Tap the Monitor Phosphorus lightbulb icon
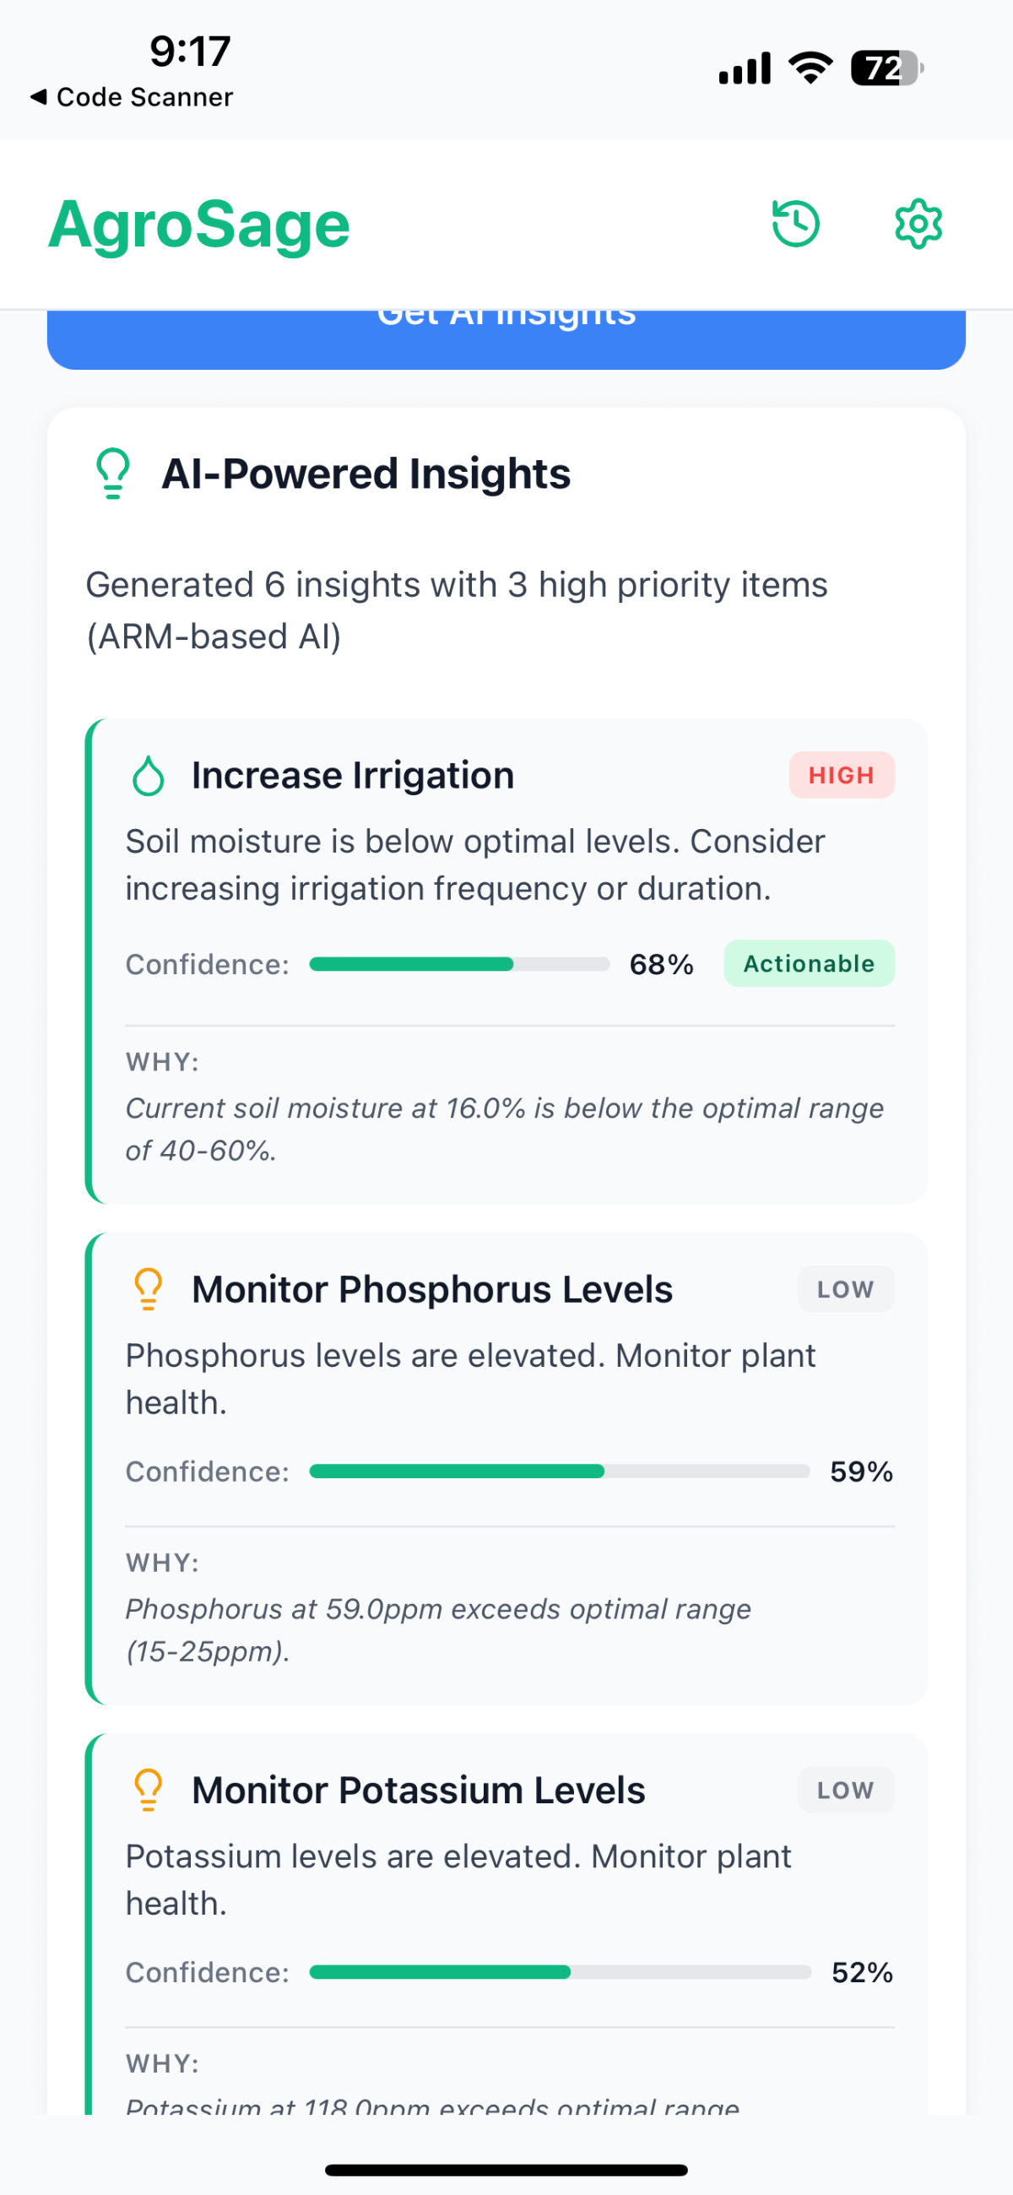Image resolution: width=1013 pixels, height=2195 pixels. click(149, 1289)
